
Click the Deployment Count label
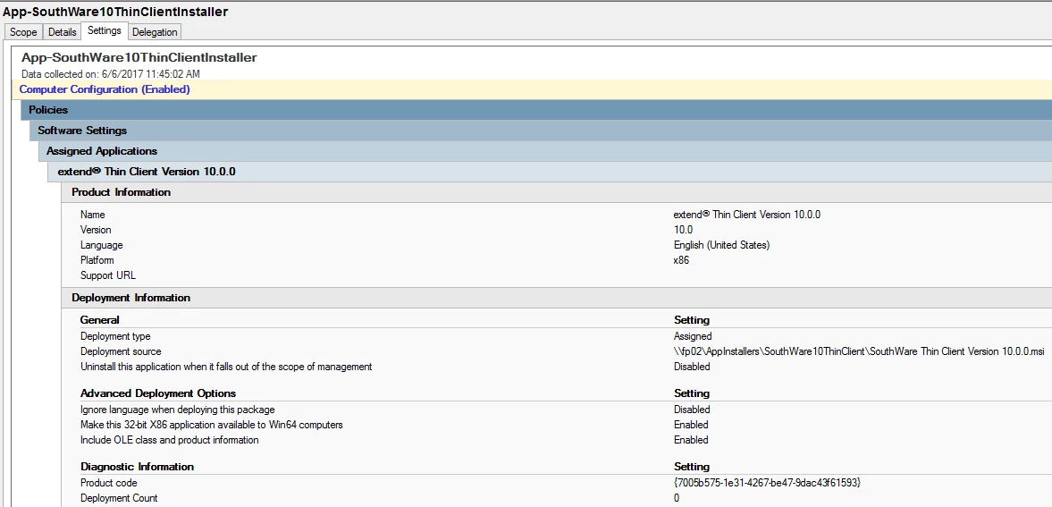tap(120, 497)
